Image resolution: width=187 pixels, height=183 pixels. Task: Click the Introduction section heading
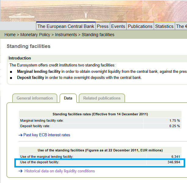(20, 58)
